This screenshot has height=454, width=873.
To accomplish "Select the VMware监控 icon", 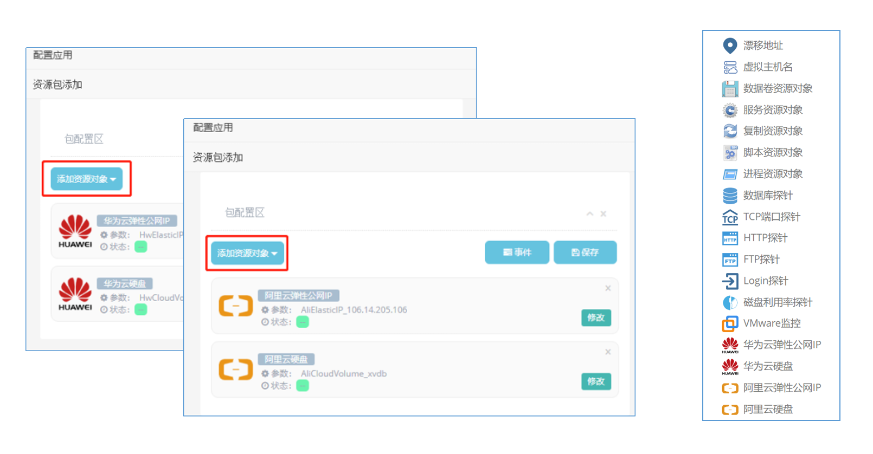I will pos(730,324).
